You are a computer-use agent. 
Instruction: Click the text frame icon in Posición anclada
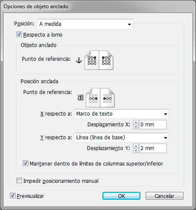click(x=81, y=97)
